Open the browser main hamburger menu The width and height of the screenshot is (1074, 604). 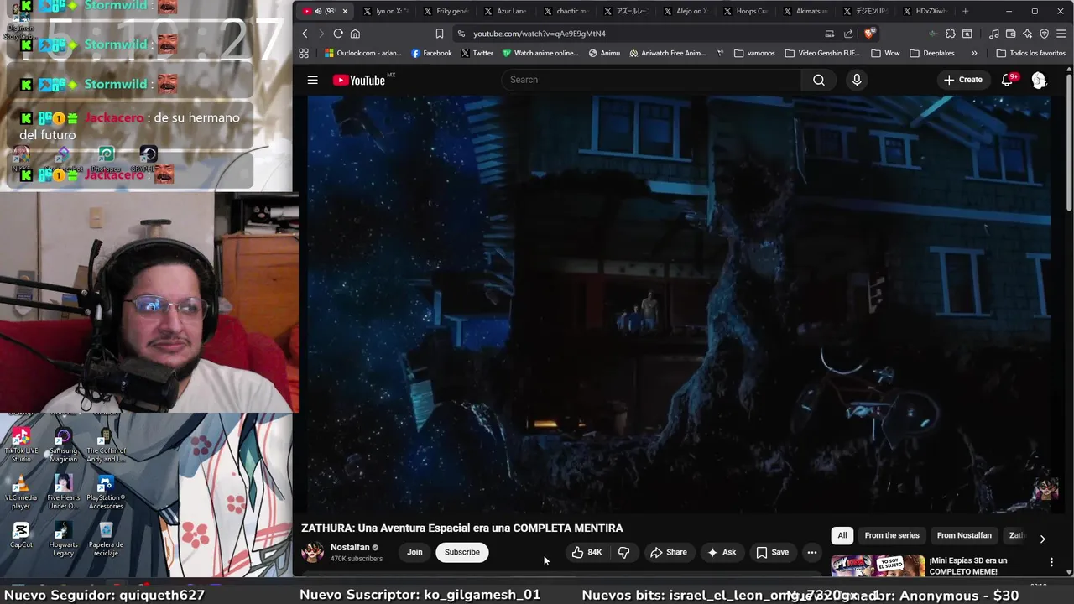[1061, 34]
